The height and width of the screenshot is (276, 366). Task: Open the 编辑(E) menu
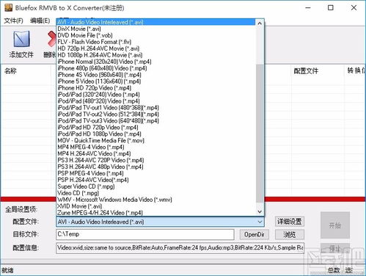coord(40,21)
